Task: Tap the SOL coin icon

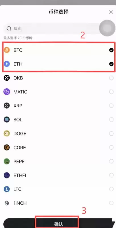Action: coord(7,120)
